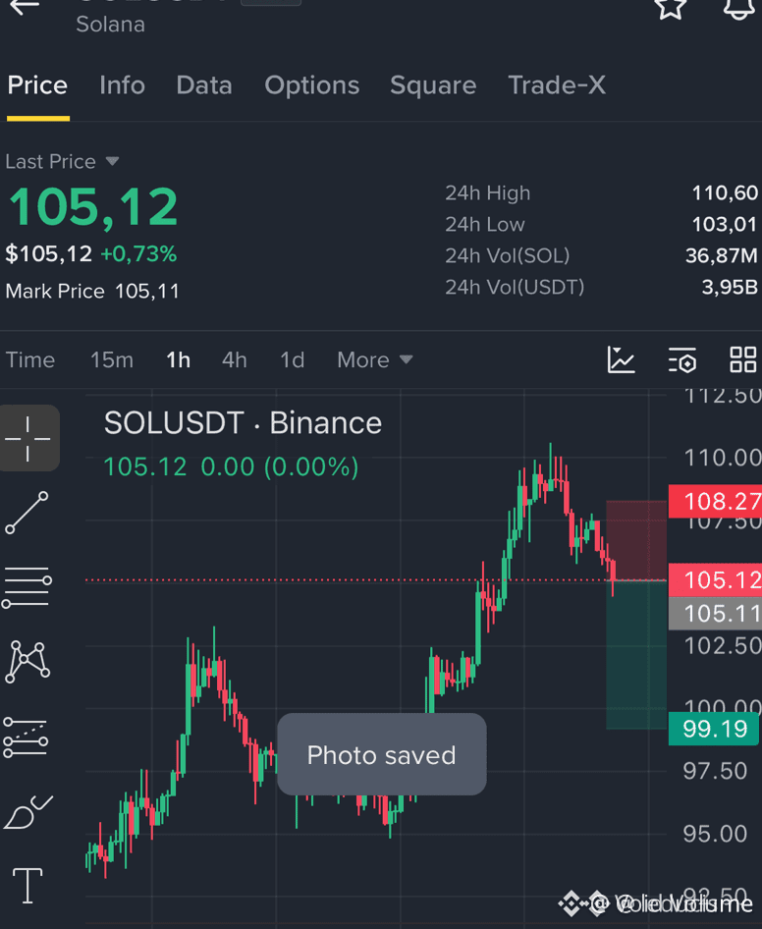
Task: Select the long/short position tool
Action: [x=26, y=738]
